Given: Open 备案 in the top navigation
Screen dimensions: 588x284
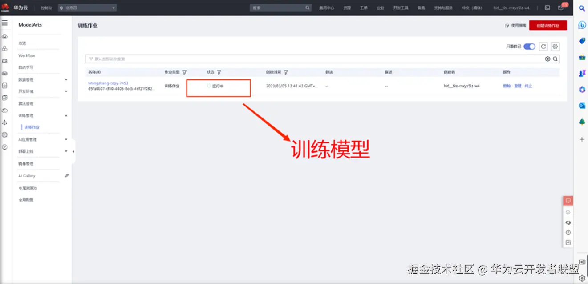Looking at the screenshot, I should coord(421,8).
